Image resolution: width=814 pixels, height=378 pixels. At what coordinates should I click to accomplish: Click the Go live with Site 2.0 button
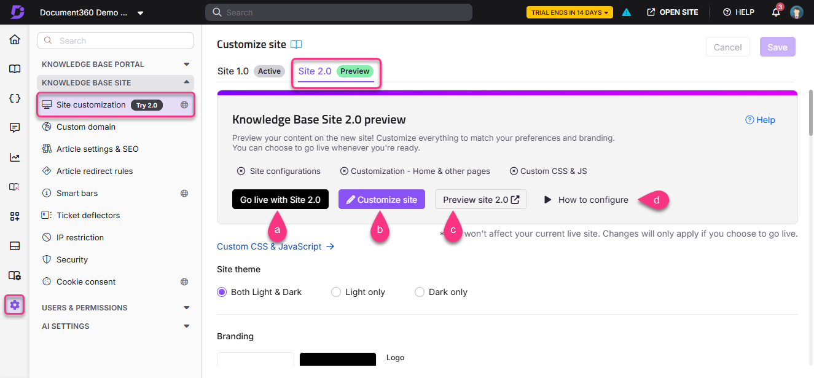(280, 199)
